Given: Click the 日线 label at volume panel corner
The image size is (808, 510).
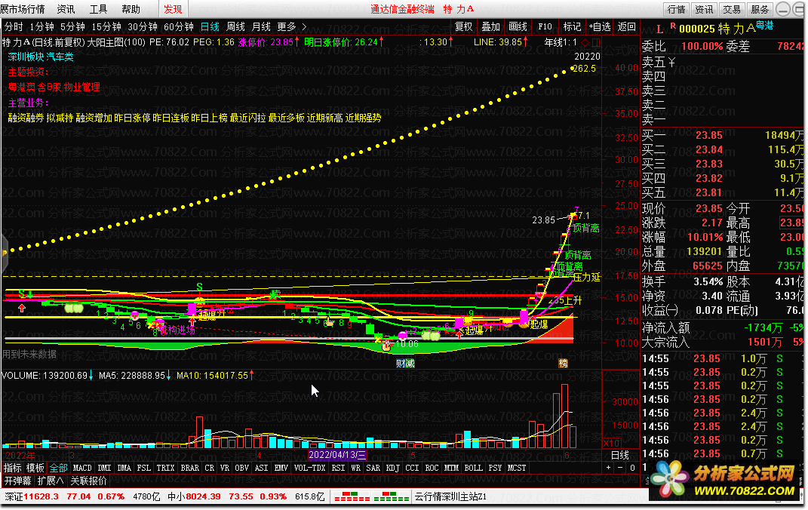Looking at the screenshot, I should click(x=620, y=455).
